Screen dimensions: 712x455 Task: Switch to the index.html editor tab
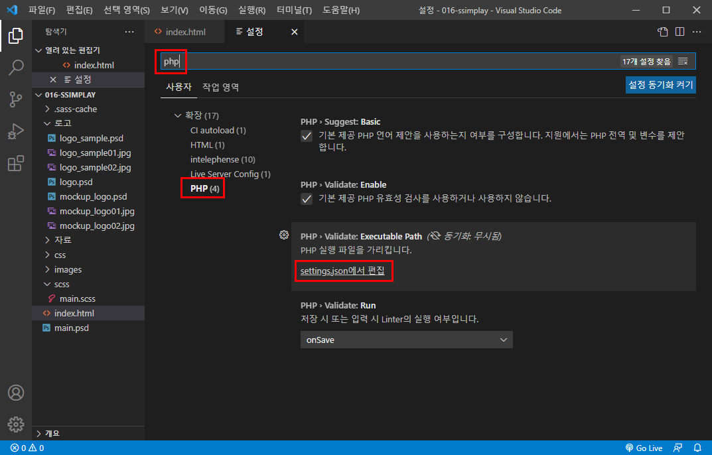click(184, 32)
